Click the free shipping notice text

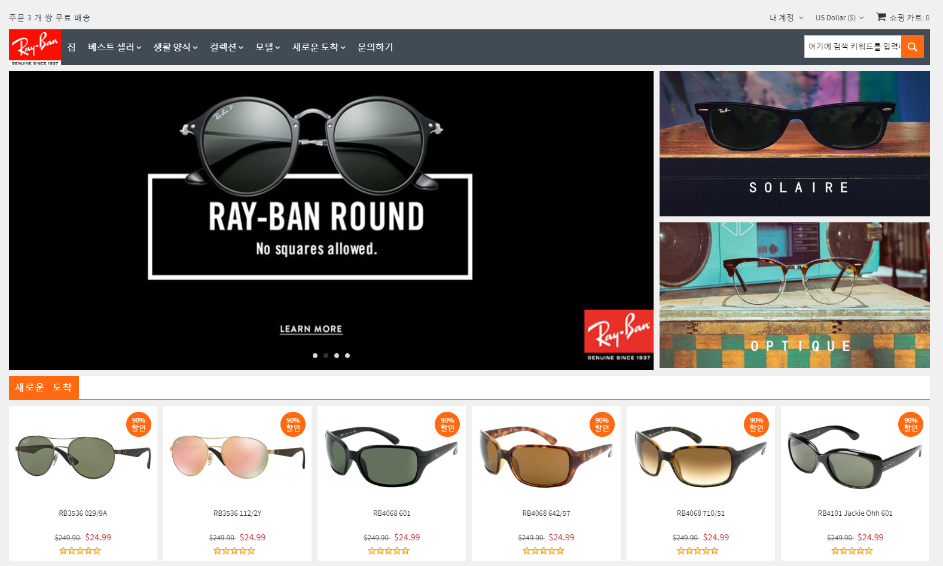click(50, 18)
